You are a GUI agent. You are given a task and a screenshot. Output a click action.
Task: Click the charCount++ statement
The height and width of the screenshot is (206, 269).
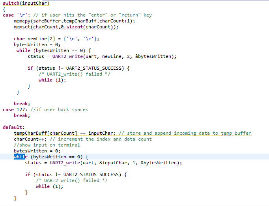point(30,139)
